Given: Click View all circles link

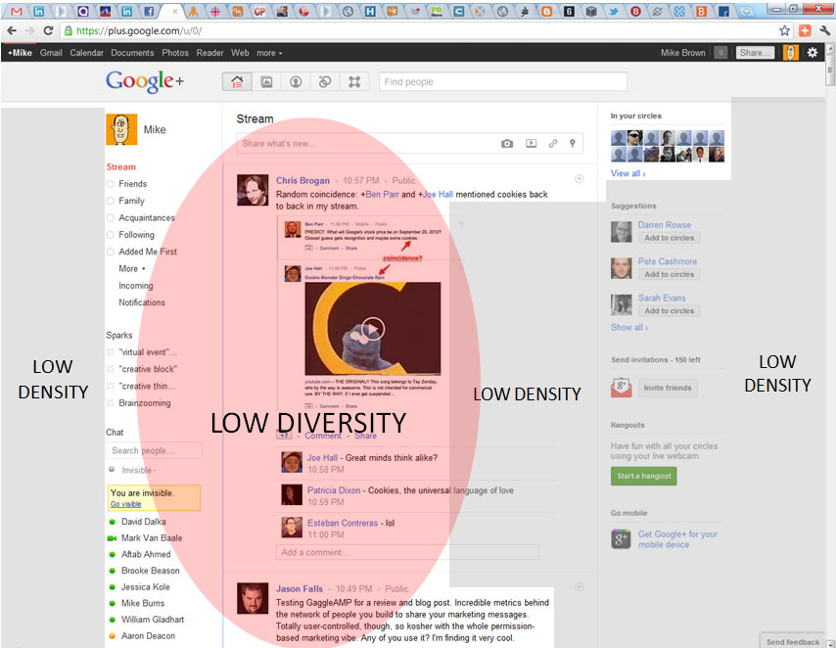Looking at the screenshot, I should (x=628, y=173).
